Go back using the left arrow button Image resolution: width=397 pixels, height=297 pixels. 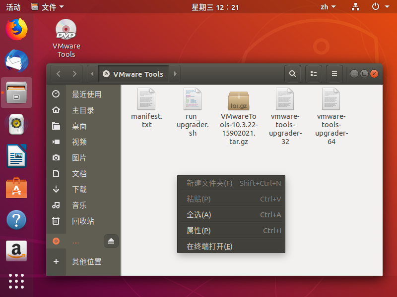pyautogui.click(x=59, y=74)
